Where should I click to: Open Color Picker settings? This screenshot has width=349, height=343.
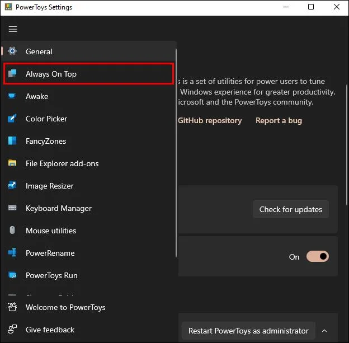click(x=89, y=119)
